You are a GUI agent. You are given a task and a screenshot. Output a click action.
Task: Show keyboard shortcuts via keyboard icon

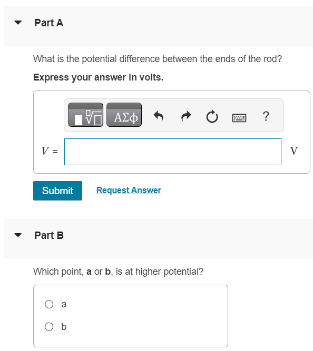click(x=239, y=117)
